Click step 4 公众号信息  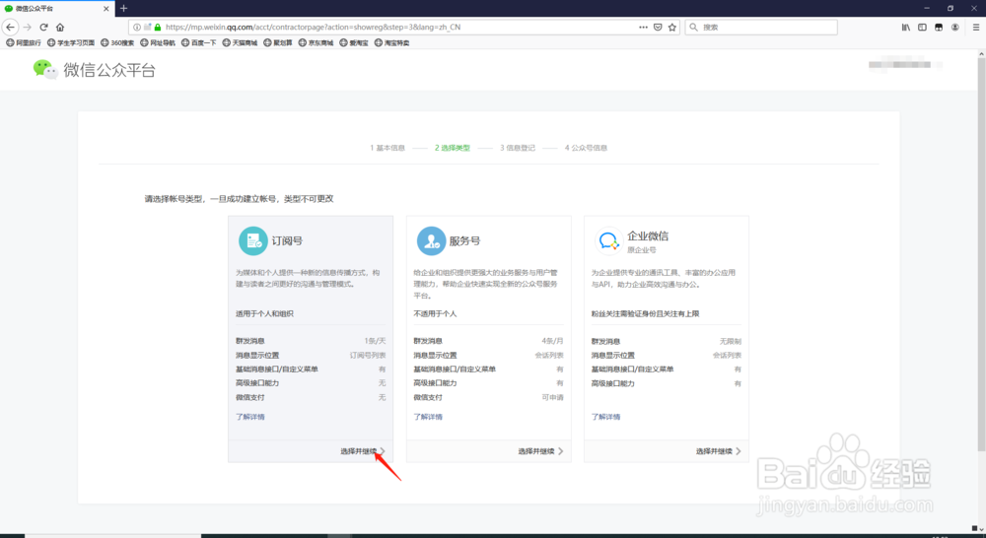point(586,148)
